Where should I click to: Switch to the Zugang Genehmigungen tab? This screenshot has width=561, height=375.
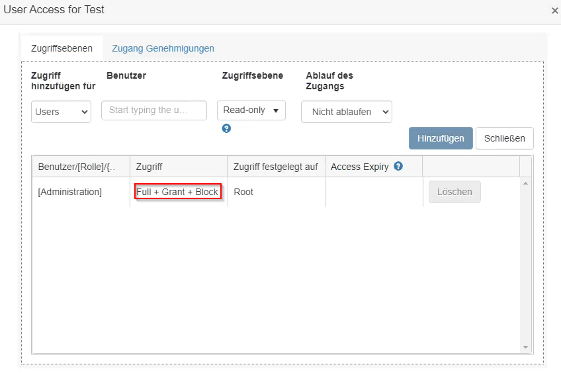163,48
